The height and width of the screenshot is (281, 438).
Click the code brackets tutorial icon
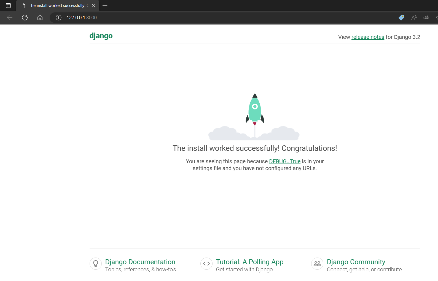pyautogui.click(x=206, y=264)
